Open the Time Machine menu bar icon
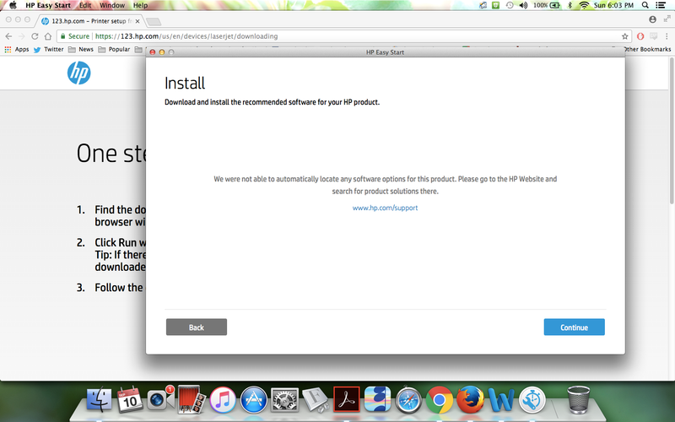675x422 pixels. pos(510,5)
